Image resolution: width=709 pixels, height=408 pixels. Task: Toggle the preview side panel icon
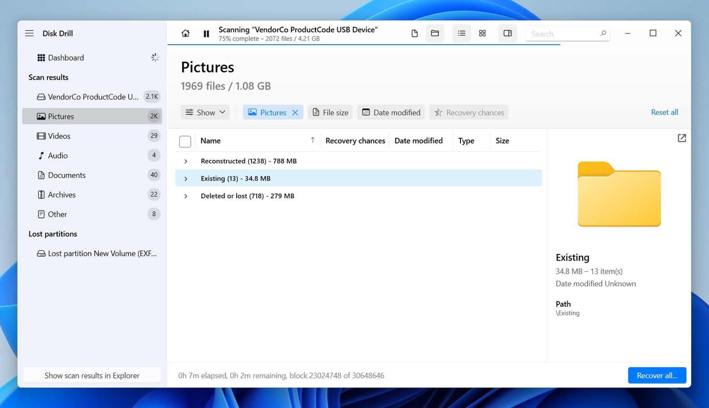click(x=507, y=34)
